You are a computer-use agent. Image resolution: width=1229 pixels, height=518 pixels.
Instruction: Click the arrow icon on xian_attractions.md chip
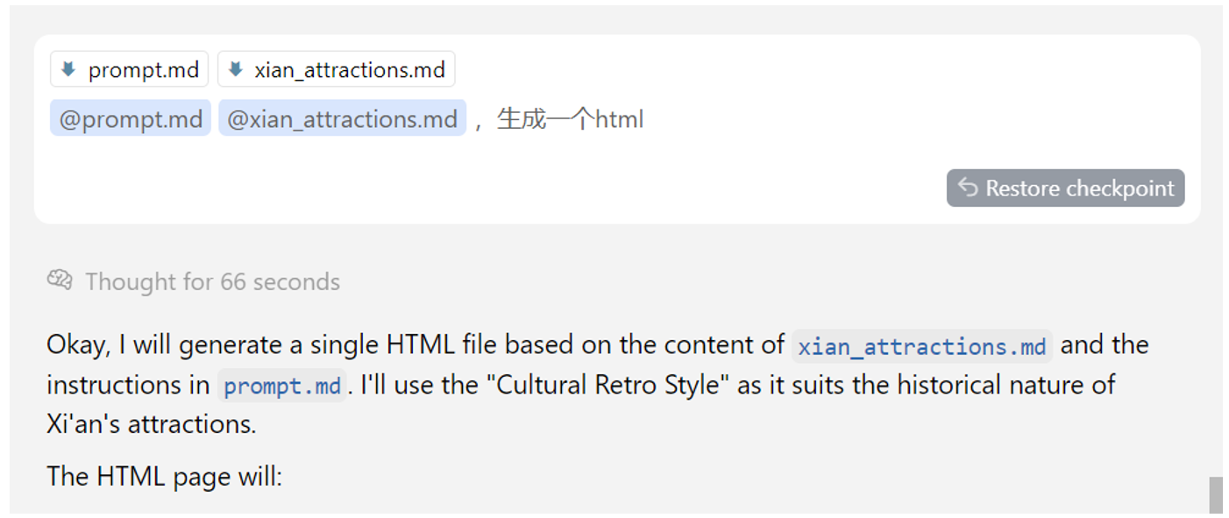235,69
